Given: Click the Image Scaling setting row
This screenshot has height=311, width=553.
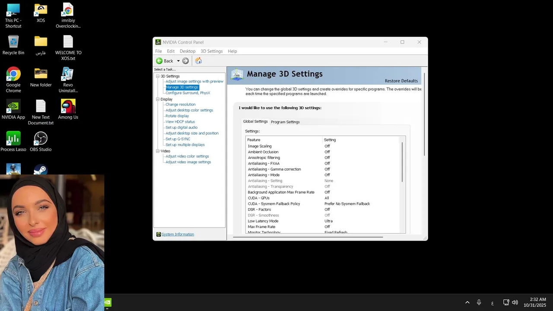Looking at the screenshot, I should pyautogui.click(x=323, y=146).
